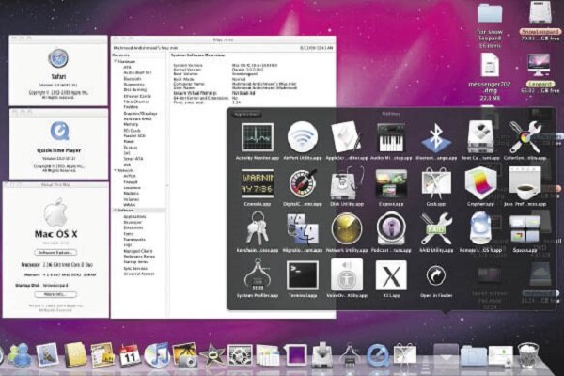Viewport: 564px width, 376px height.
Task: Open Activity Monitor.app in the Utilities stack
Action: pyautogui.click(x=258, y=137)
